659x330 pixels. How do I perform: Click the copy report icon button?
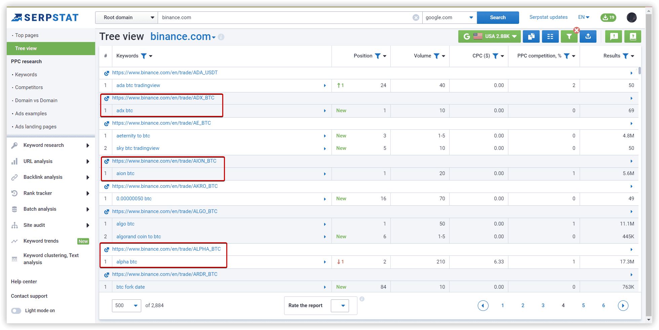coord(531,36)
